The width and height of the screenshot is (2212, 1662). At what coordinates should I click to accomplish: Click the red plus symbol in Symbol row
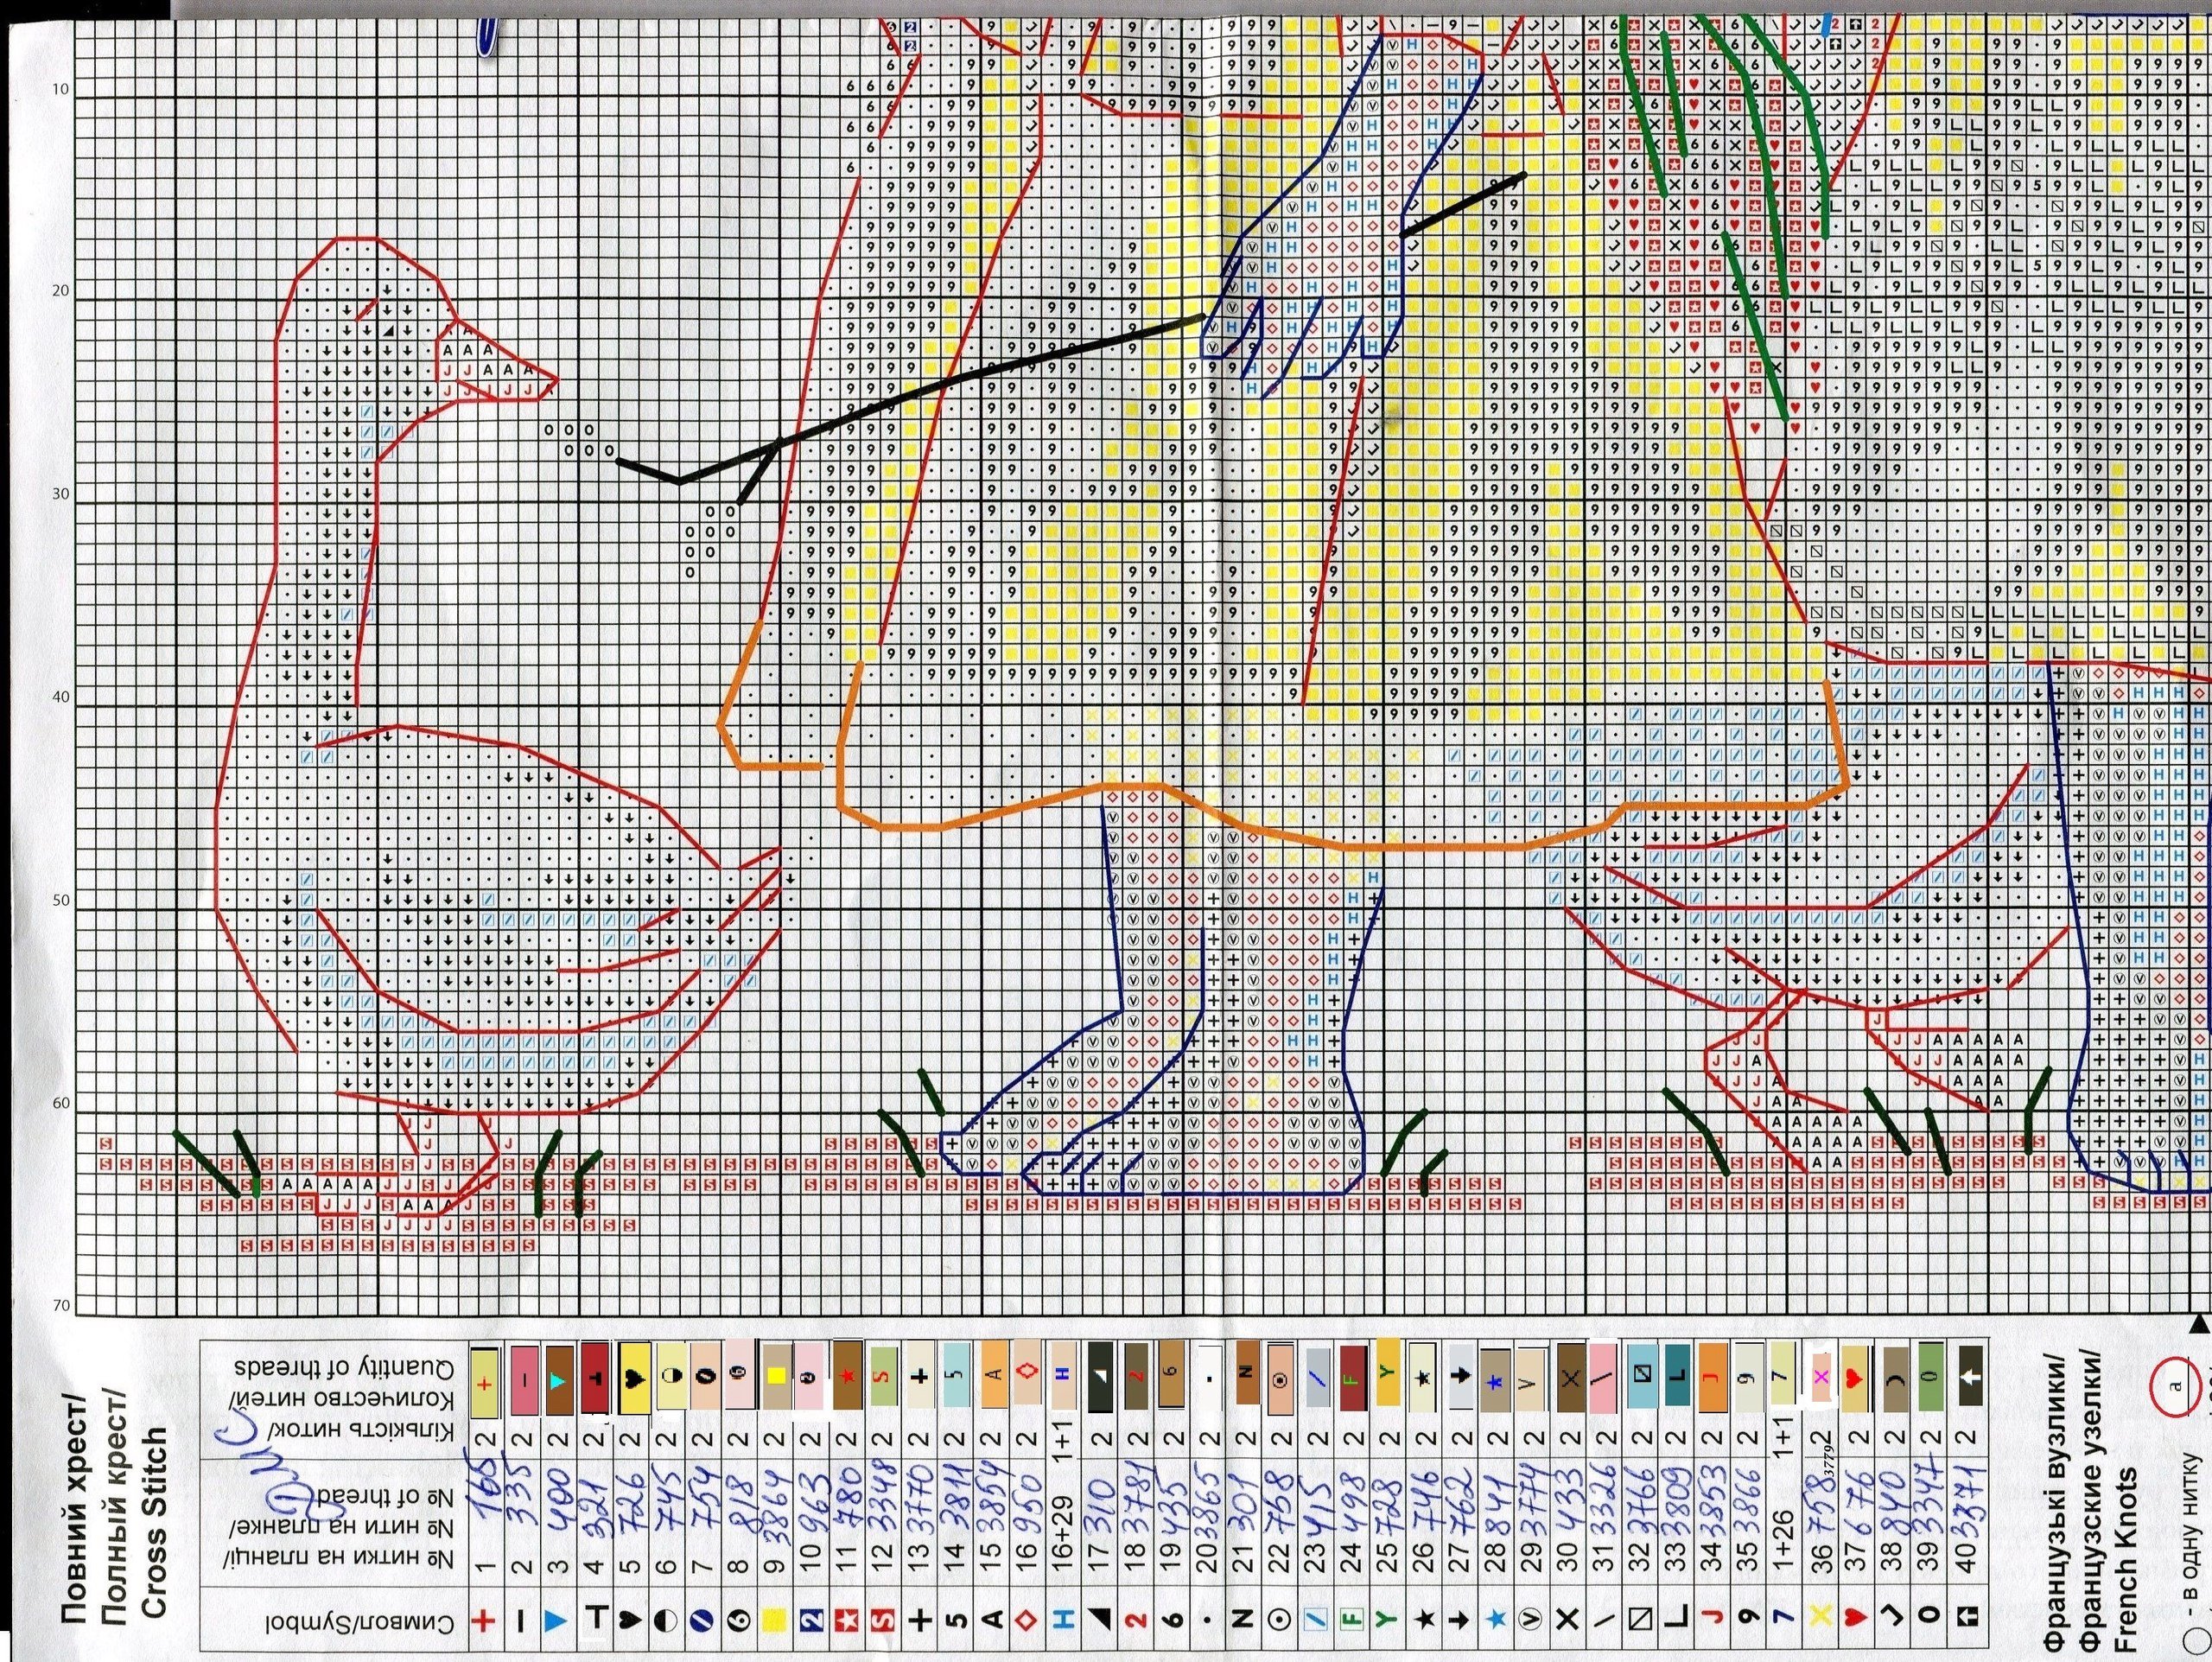[484, 1621]
